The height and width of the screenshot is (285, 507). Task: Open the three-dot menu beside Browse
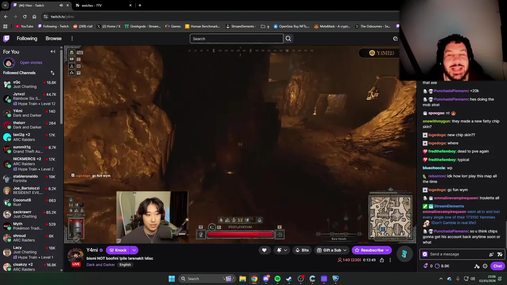72,38
